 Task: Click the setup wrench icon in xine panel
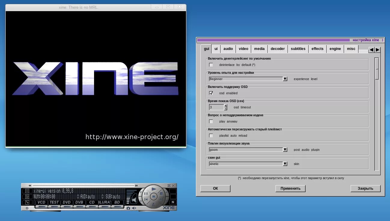pos(27,202)
